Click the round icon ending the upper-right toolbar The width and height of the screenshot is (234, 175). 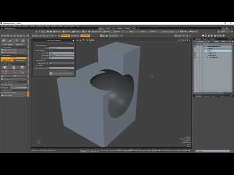pyautogui.click(x=224, y=35)
